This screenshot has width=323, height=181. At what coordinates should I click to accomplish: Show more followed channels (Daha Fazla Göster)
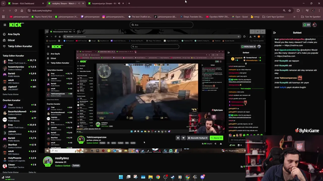(11, 94)
